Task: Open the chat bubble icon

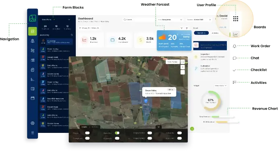Action: pos(234,58)
